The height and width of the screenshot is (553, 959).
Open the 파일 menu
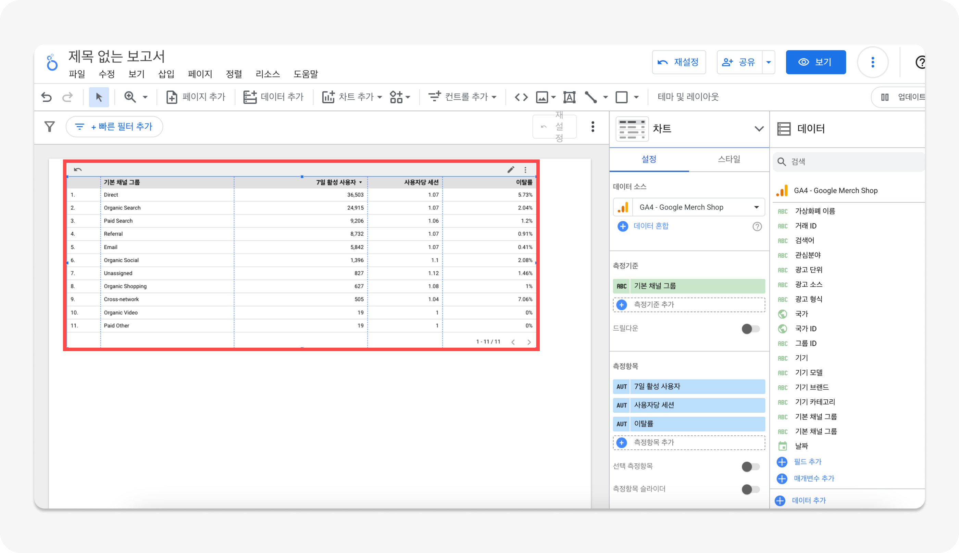click(x=77, y=74)
